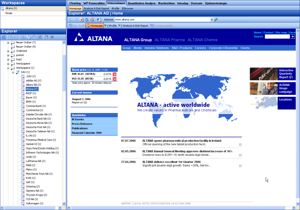Switch to the Charting tab

pyautogui.click(x=75, y=3)
